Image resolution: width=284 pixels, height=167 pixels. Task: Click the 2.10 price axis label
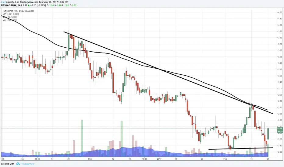[280, 145]
